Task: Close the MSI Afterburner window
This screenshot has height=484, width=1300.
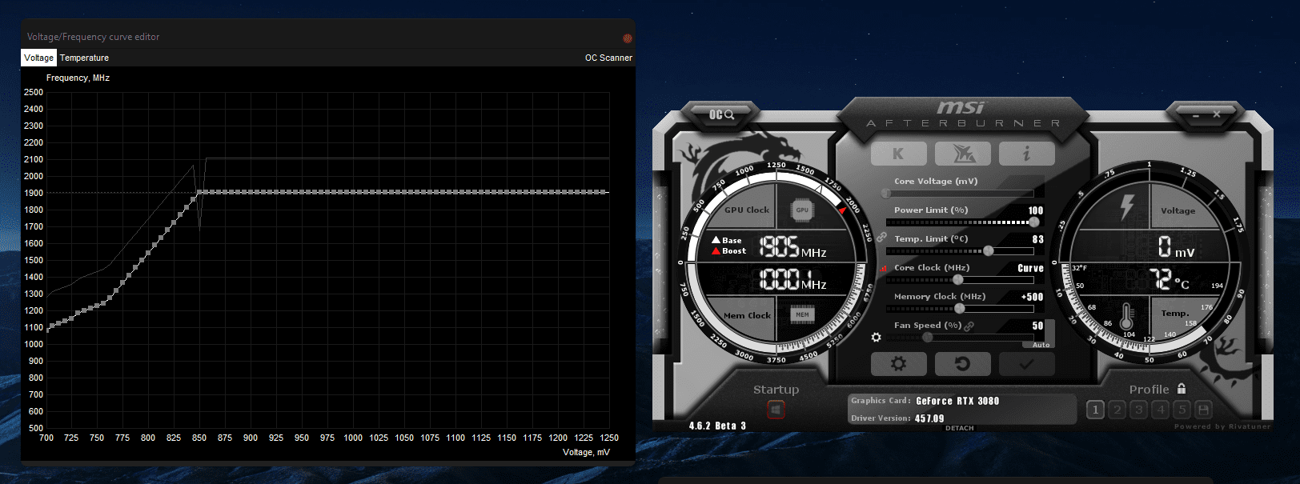Action: [1217, 114]
